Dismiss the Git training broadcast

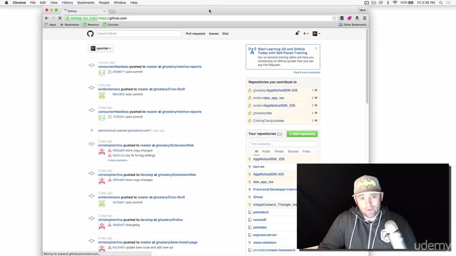coord(316,48)
